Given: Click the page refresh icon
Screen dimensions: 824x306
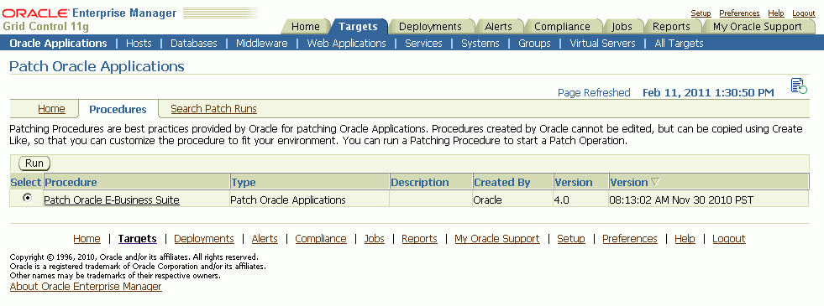Looking at the screenshot, I should click(x=799, y=86).
